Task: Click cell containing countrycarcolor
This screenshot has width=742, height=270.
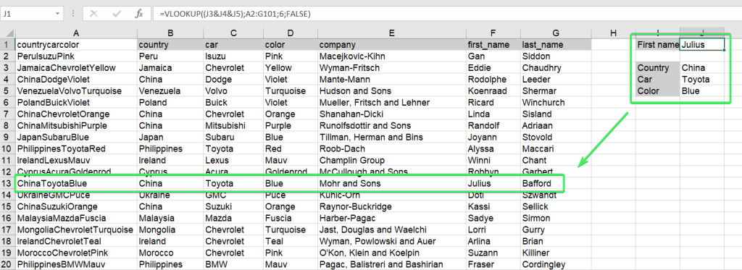Action: [x=76, y=44]
